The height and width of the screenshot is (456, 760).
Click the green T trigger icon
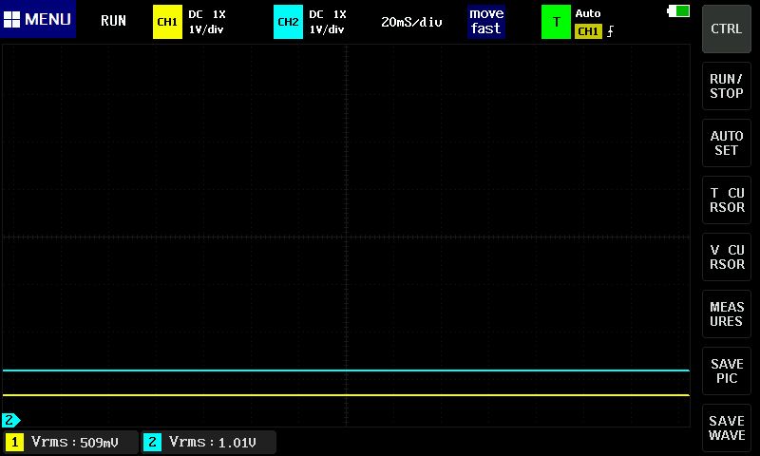pos(556,21)
